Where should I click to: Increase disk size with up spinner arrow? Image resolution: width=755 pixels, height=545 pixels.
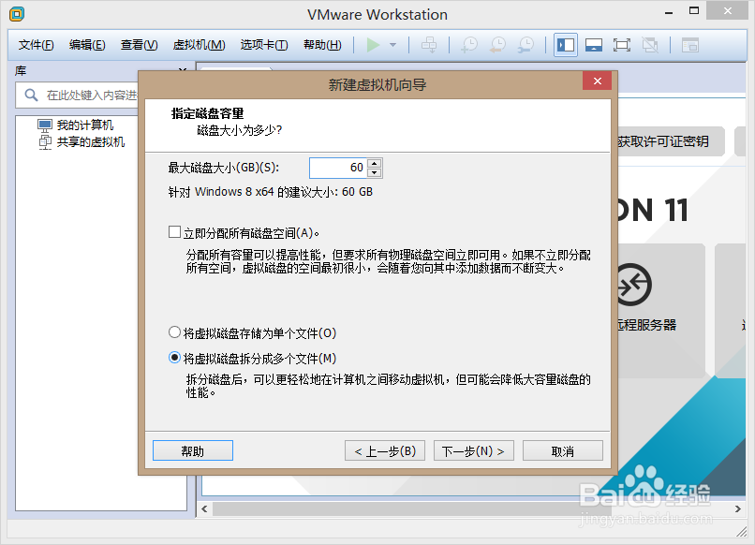pyautogui.click(x=375, y=163)
